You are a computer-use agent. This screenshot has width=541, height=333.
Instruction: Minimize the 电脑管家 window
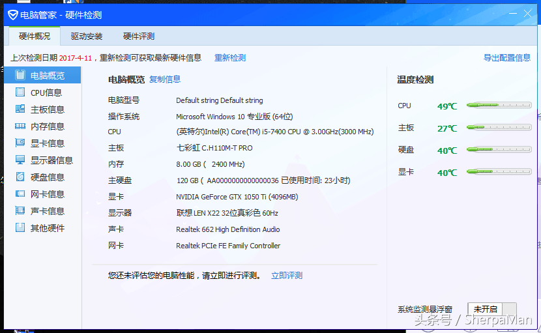click(513, 14)
